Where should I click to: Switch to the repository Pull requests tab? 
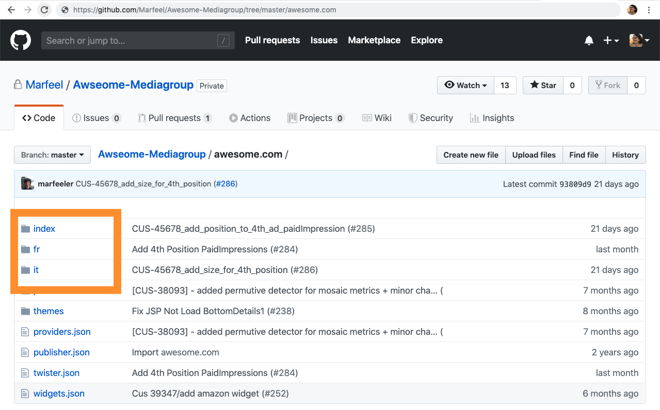175,118
